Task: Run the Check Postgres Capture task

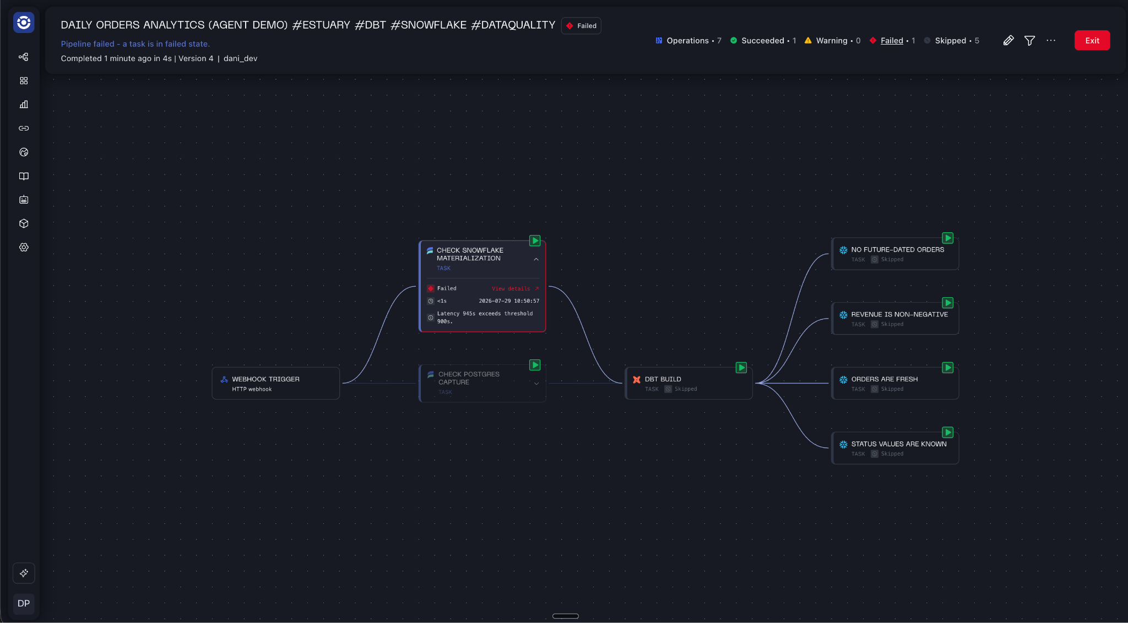Action: tap(535, 365)
